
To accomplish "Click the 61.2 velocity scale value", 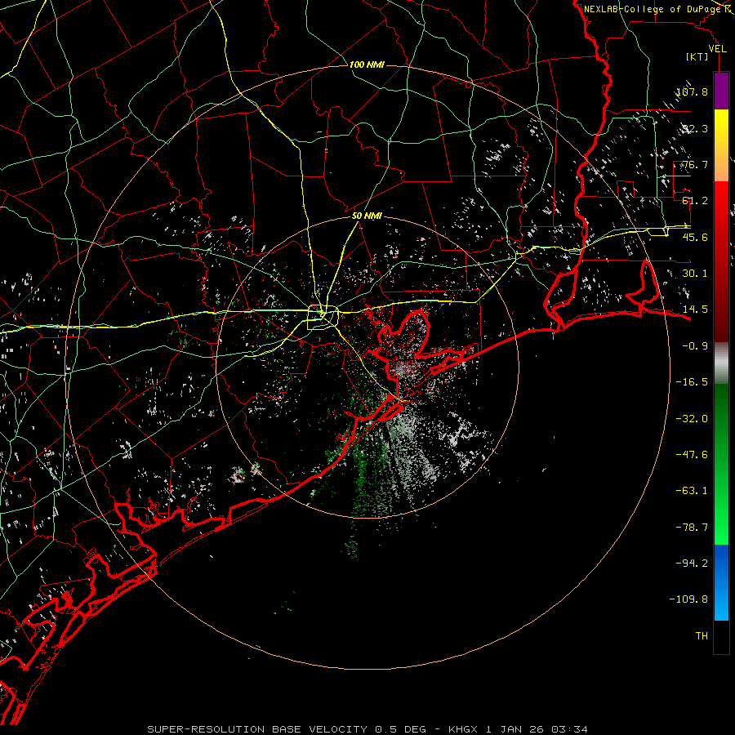I will (x=695, y=201).
